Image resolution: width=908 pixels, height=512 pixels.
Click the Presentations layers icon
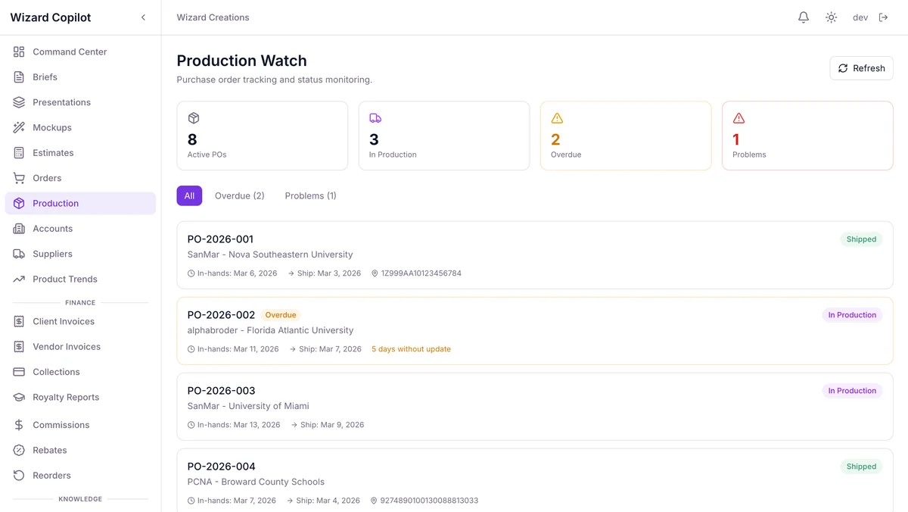(19, 102)
